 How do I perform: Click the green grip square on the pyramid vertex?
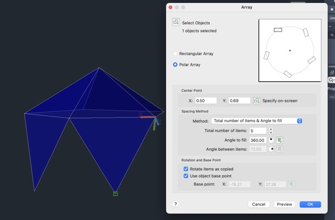tap(115, 194)
